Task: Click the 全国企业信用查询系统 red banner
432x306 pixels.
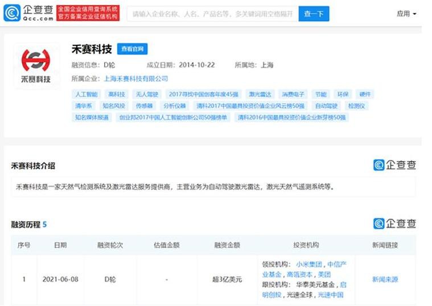Action: (x=88, y=13)
